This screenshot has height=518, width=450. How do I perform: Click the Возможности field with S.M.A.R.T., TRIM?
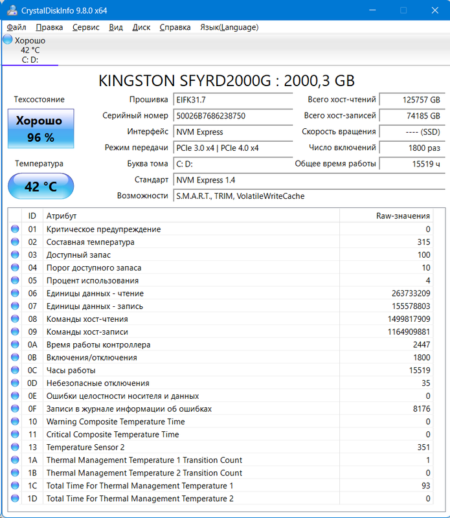tap(309, 196)
